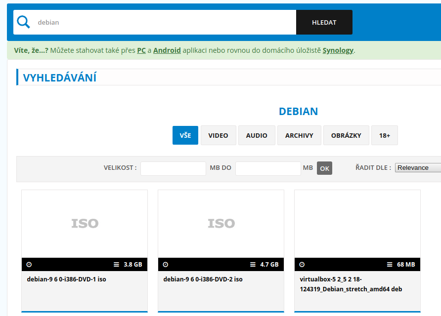Click the 3.8 GB size label
441x316 pixels.
[133, 265]
